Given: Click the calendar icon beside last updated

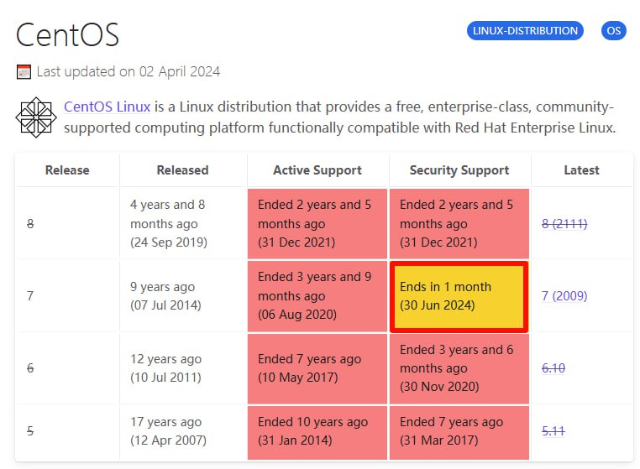Looking at the screenshot, I should click(24, 72).
